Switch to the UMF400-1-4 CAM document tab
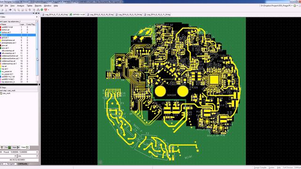Screen dimensions: 301x169 (x=77, y=15)
